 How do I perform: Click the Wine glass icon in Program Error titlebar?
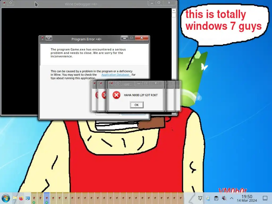(42, 38)
